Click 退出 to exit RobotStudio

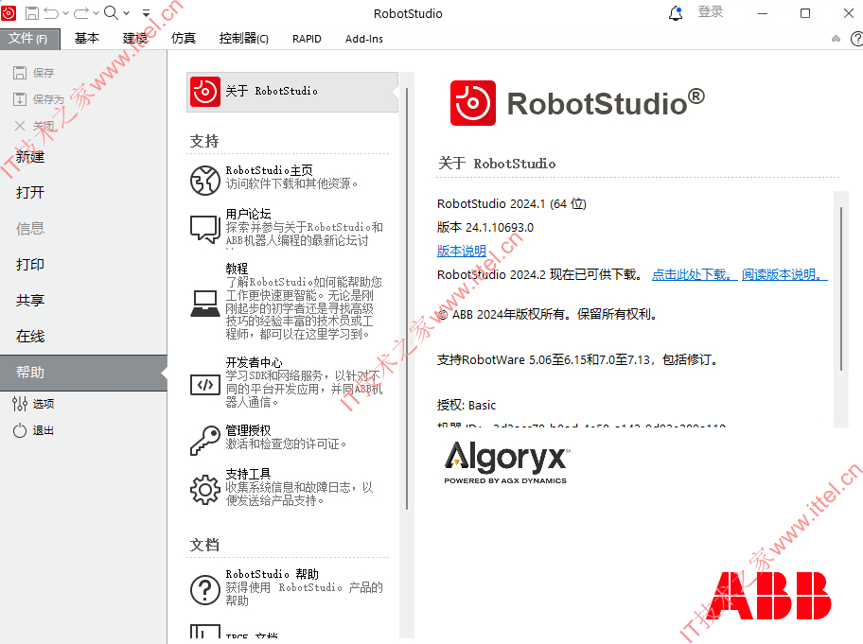pyautogui.click(x=33, y=430)
